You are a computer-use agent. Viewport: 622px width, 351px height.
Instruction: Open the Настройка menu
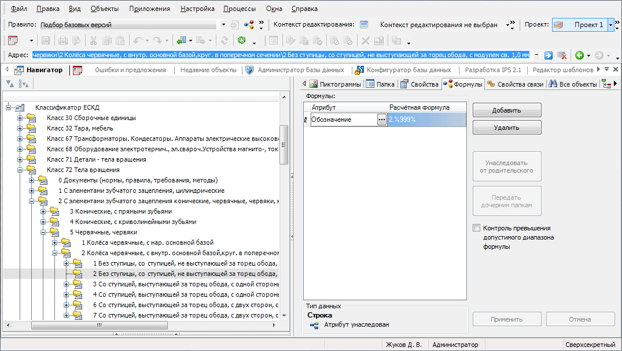tap(197, 9)
